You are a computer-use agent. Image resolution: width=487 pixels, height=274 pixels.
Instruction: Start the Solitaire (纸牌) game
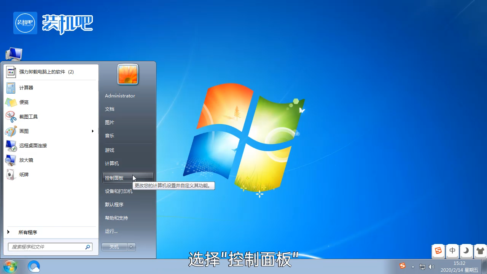pyautogui.click(x=24, y=175)
